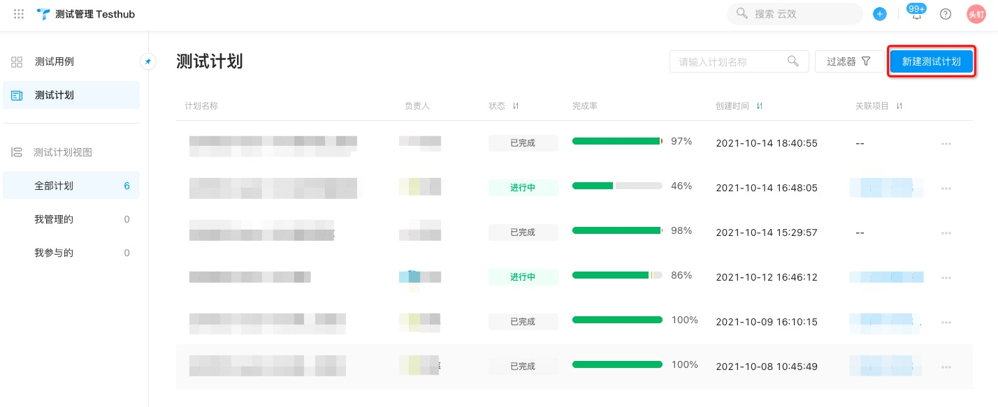Click the 新建测试计划 button
This screenshot has height=407, width=998.
pyautogui.click(x=932, y=61)
